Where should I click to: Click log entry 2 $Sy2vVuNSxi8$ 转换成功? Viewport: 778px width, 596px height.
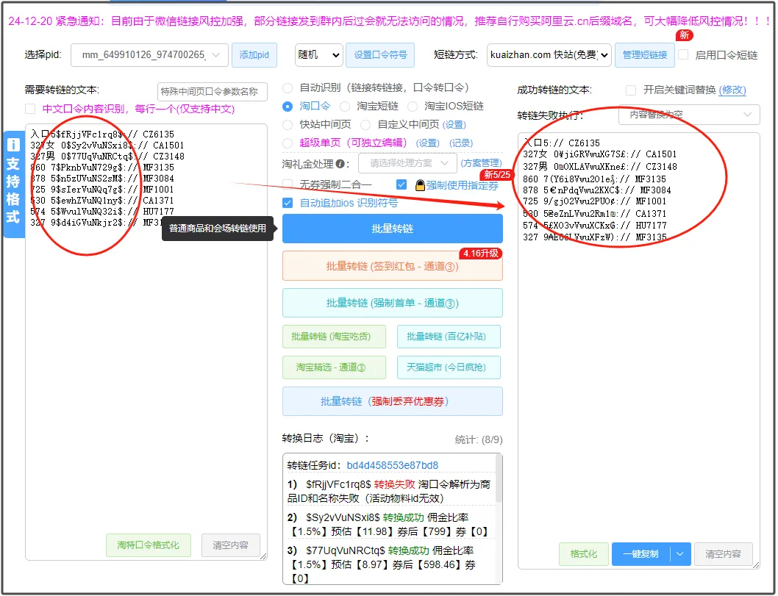pos(365,517)
